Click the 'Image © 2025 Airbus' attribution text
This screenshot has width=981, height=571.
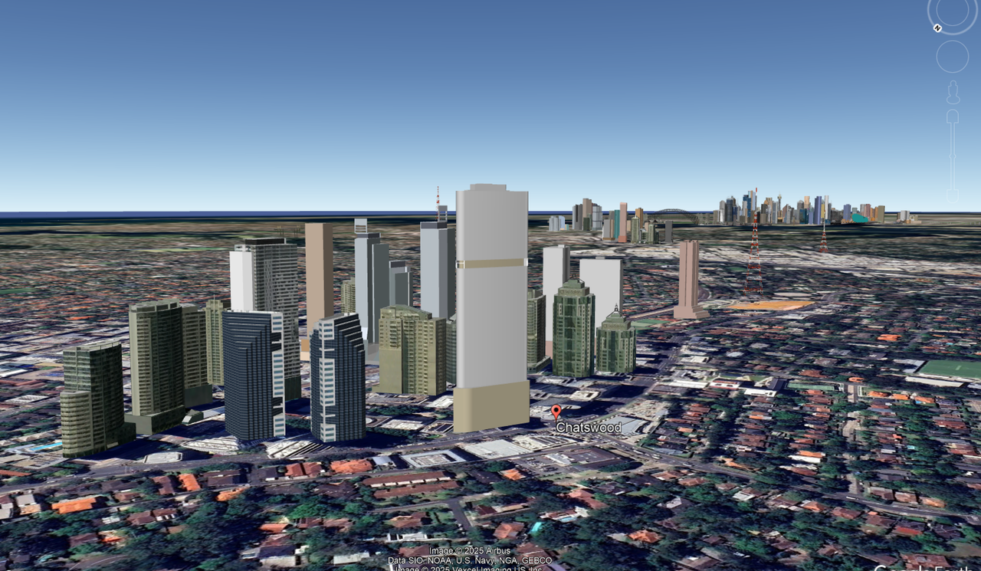click(470, 551)
